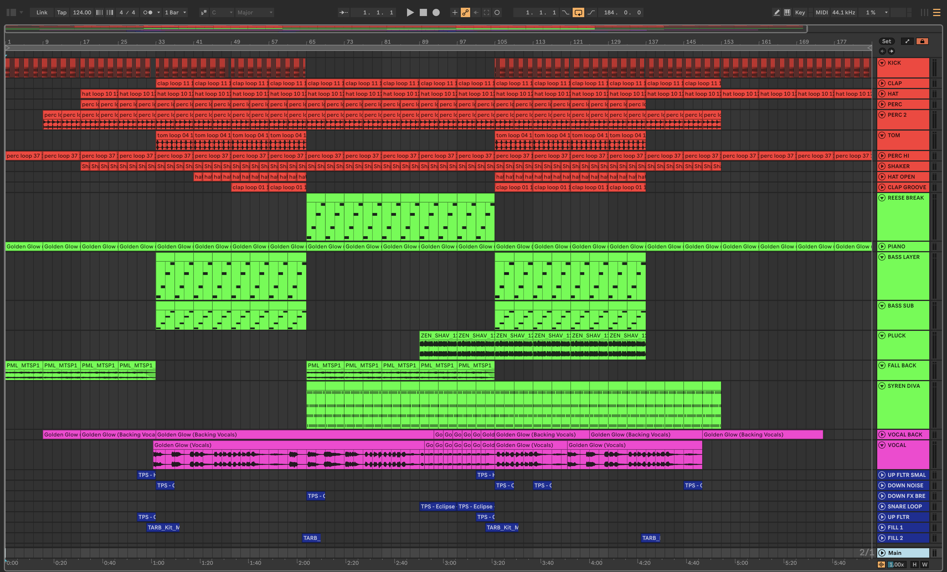Click the 124.00 tempo field
This screenshot has width=947, height=572.
tap(82, 13)
